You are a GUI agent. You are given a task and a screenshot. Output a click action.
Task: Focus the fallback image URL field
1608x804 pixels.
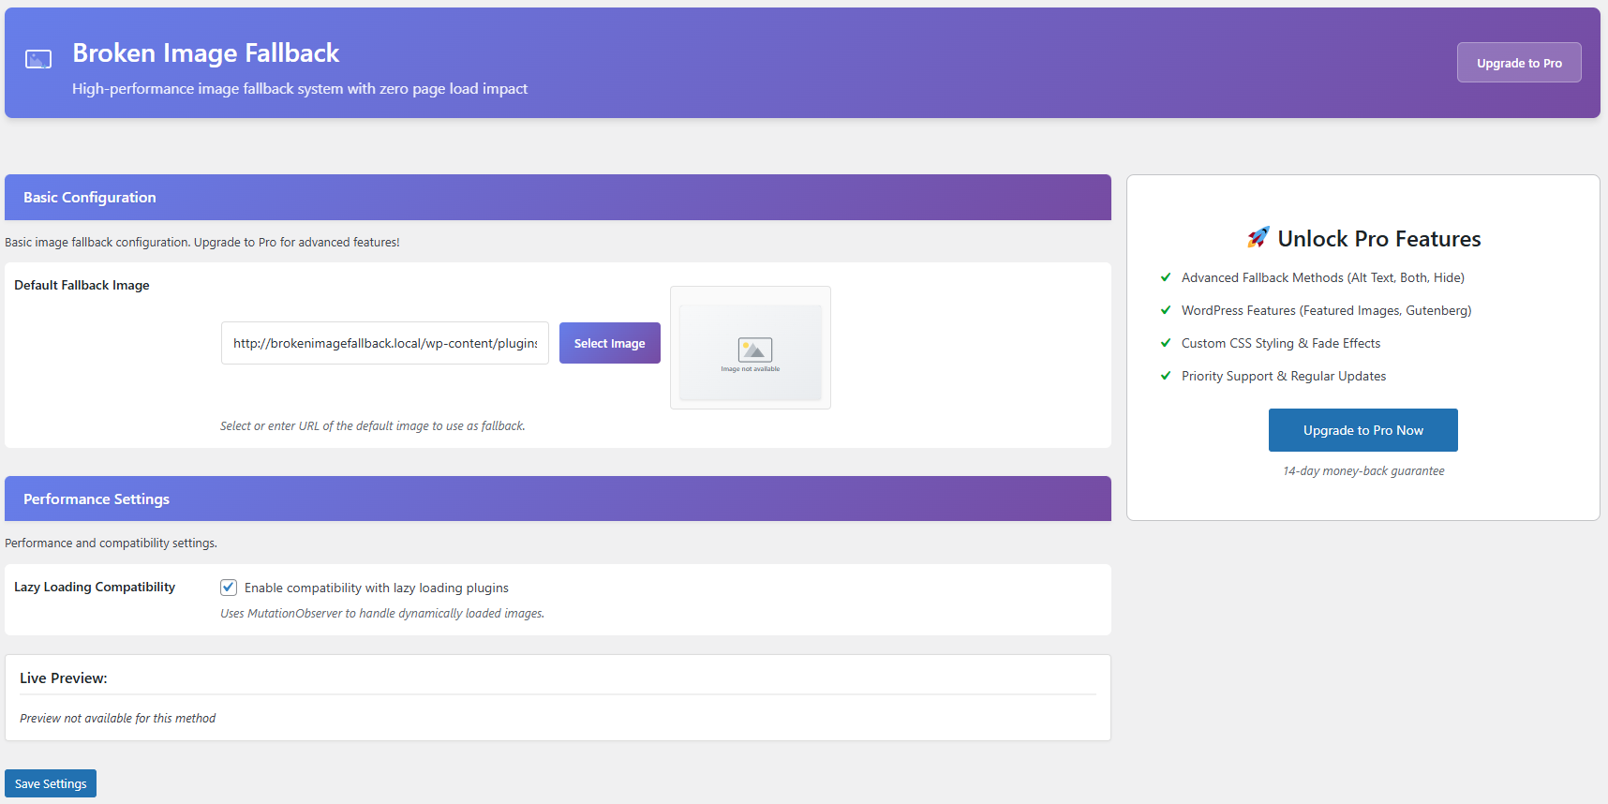[x=385, y=343]
